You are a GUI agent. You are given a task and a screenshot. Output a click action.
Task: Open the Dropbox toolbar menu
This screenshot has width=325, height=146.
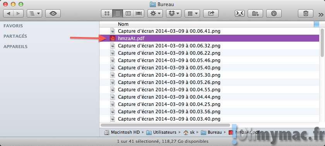coord(174,13)
